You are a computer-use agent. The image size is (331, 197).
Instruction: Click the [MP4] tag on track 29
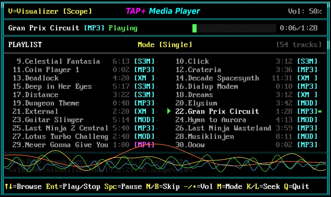tap(144, 145)
